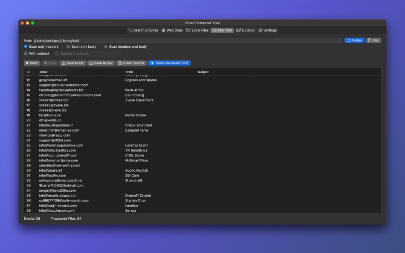Select the Local Files scanner
The height and width of the screenshot is (253, 405).
(197, 30)
